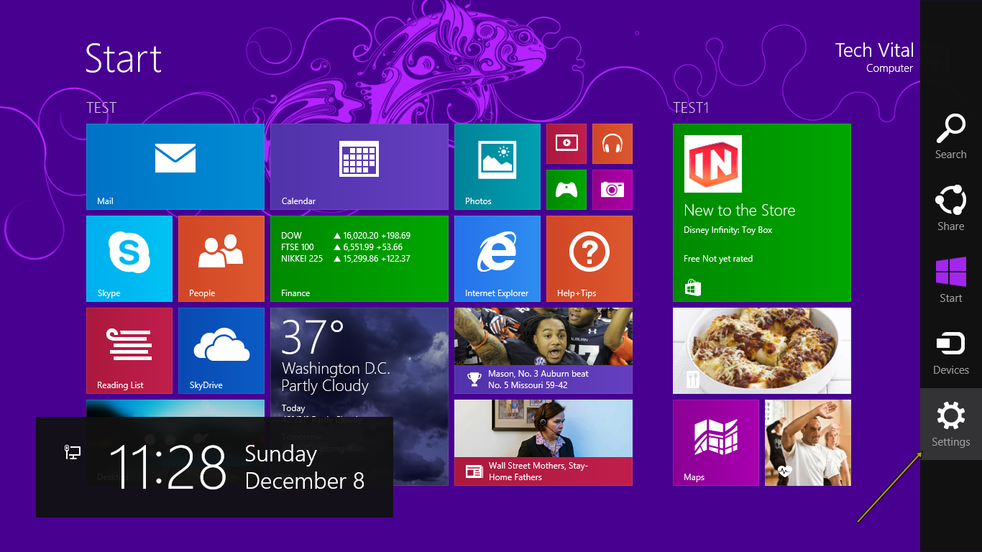Image resolution: width=982 pixels, height=552 pixels.
Task: Launch the Xbox Games tile
Action: point(566,189)
